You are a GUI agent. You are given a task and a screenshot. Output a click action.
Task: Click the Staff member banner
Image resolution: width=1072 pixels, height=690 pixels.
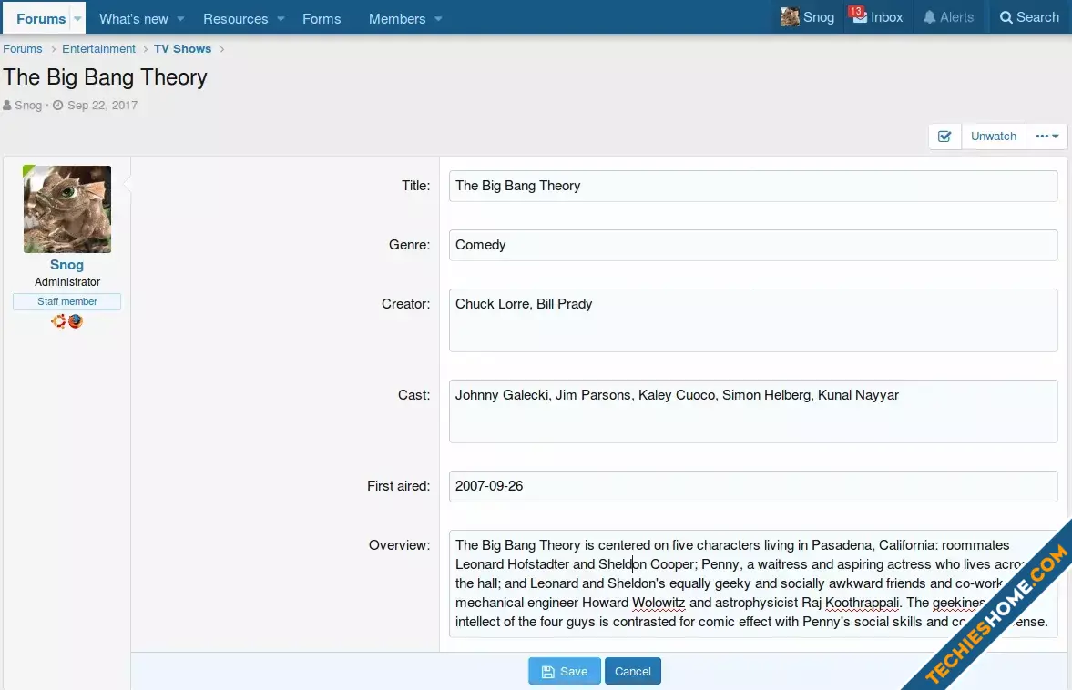tap(67, 301)
